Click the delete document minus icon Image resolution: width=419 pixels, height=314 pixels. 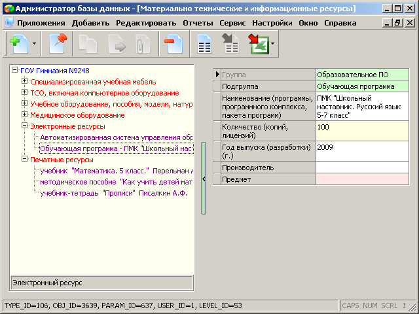click(x=173, y=44)
